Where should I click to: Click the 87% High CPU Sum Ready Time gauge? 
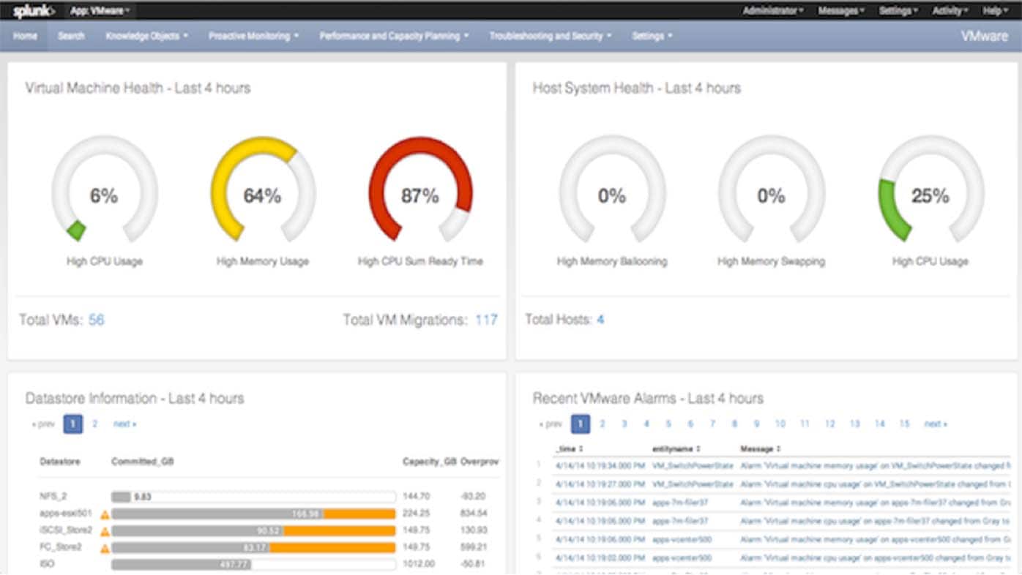420,189
